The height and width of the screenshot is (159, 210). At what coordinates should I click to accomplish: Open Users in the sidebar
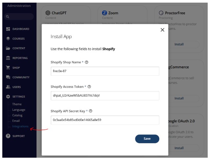16,87
